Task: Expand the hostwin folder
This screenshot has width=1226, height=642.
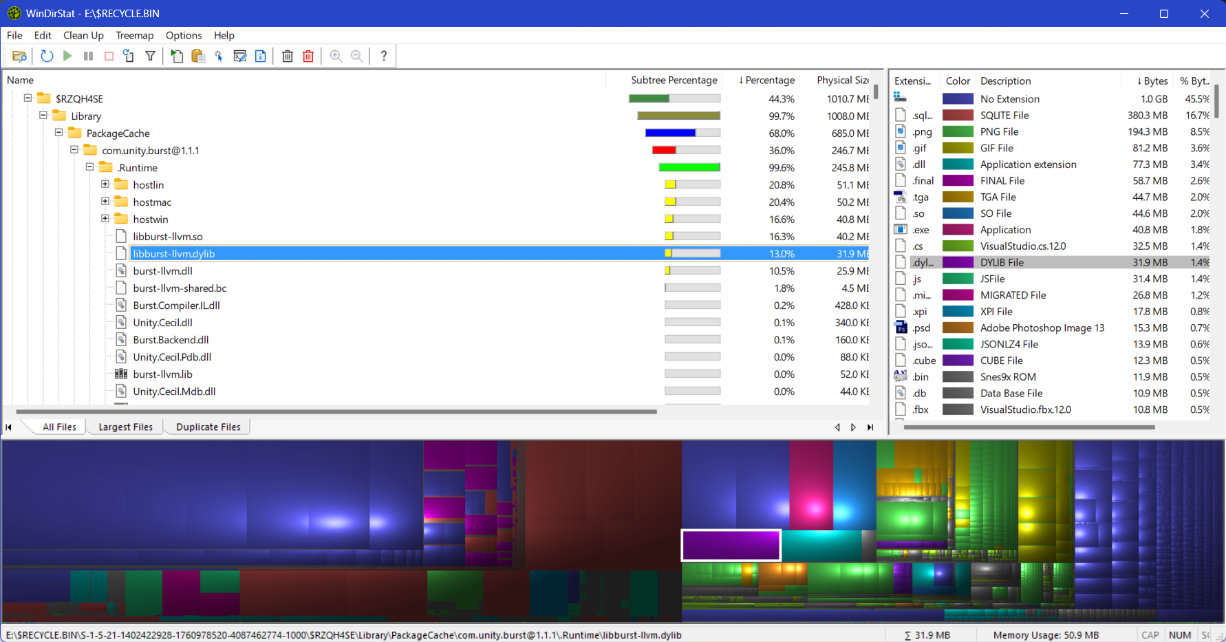Action: (x=105, y=219)
